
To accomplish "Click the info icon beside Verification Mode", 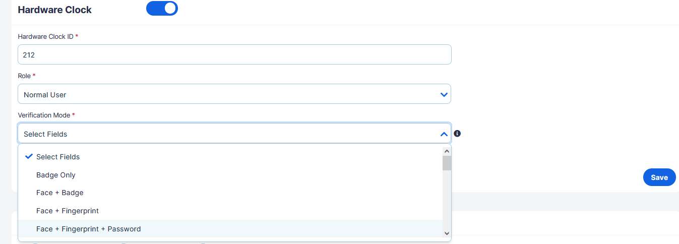I will pos(457,134).
